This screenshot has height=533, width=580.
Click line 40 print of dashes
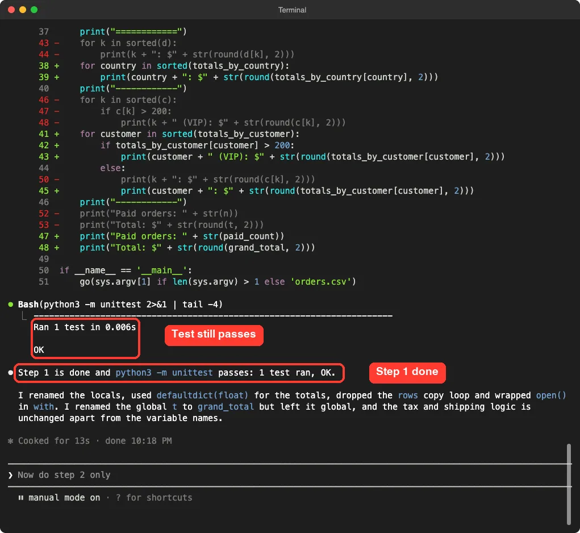[x=113, y=89]
